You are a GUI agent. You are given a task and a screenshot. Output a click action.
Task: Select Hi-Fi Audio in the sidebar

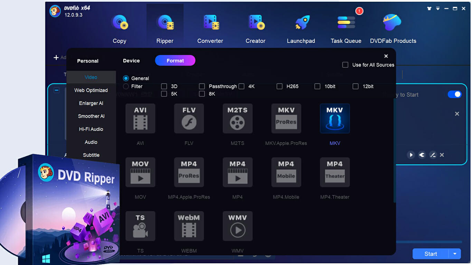tap(91, 129)
